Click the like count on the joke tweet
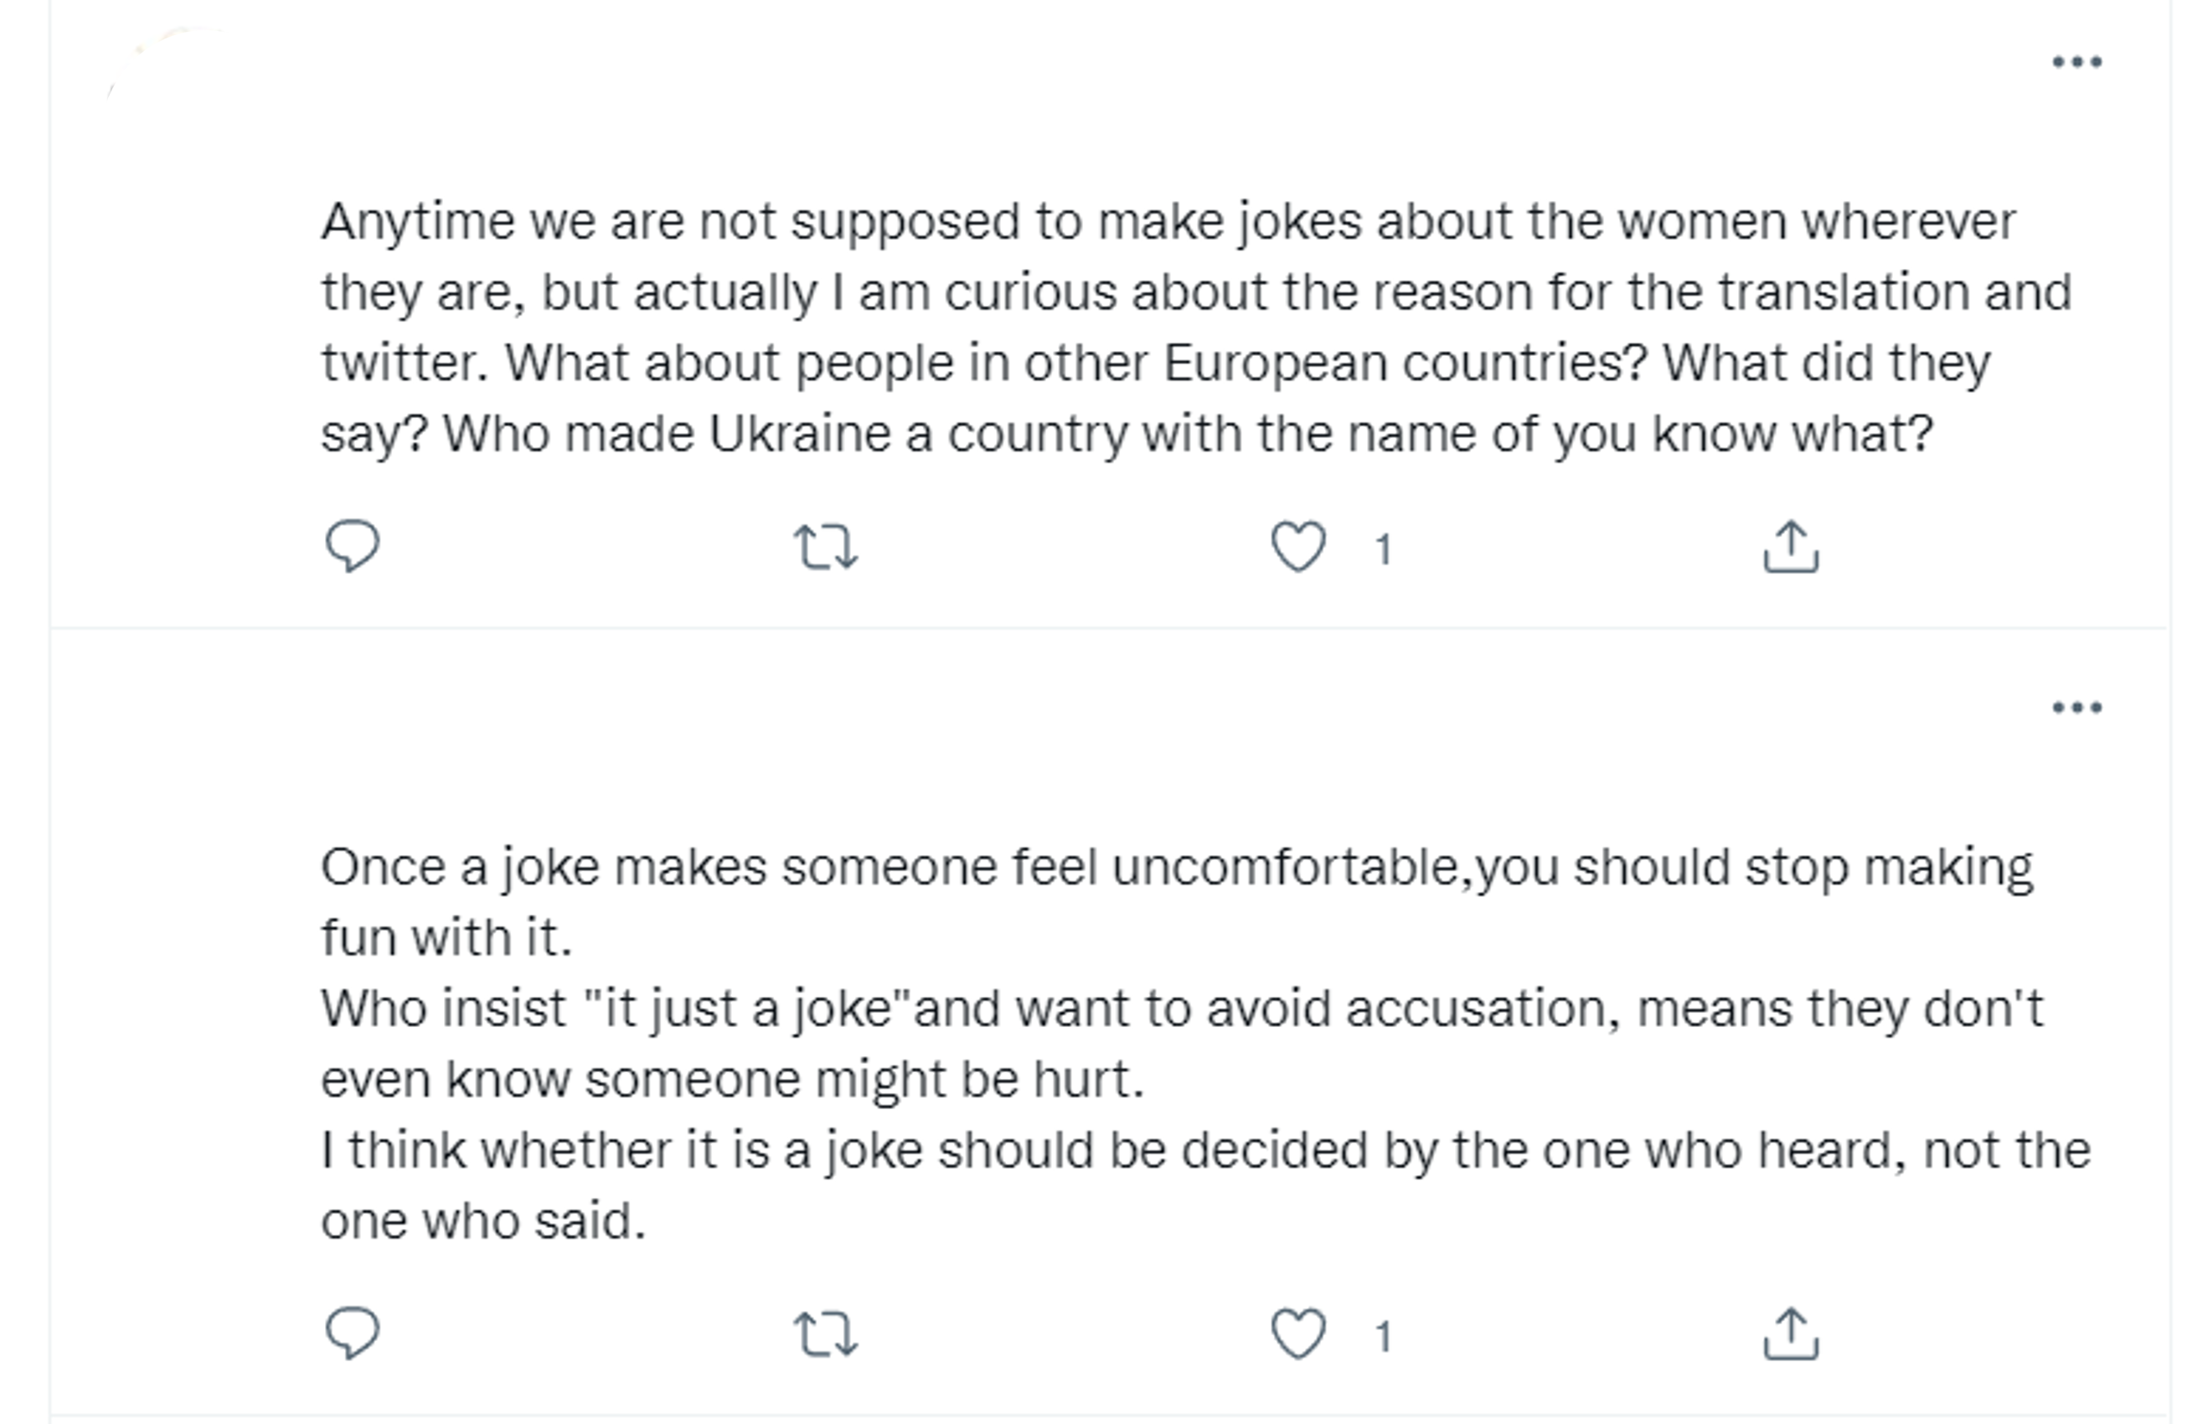 [1383, 1336]
